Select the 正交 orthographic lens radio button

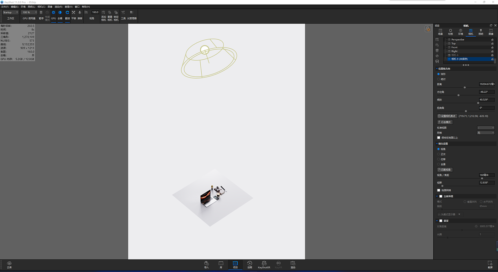point(439,154)
